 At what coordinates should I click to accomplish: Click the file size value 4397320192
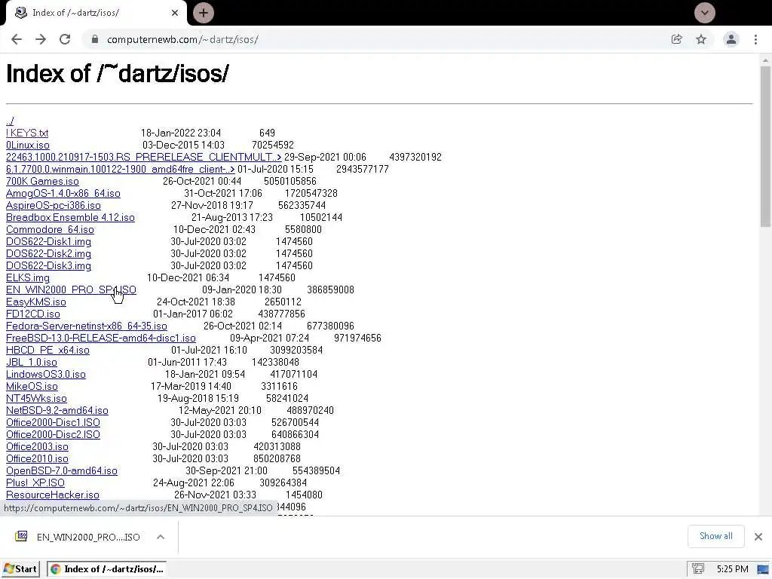coord(415,157)
